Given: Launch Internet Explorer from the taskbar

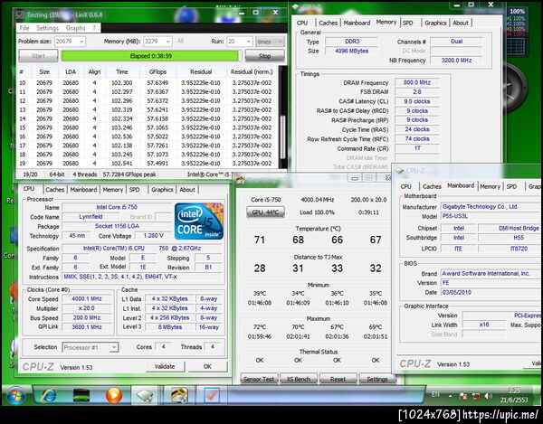Looking at the screenshot, I should click(x=49, y=395).
